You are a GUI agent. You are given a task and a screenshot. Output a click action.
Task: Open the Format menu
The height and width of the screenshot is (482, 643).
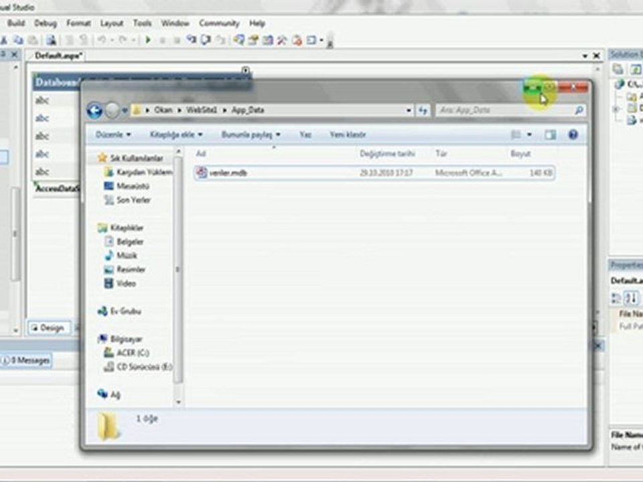[x=78, y=23]
